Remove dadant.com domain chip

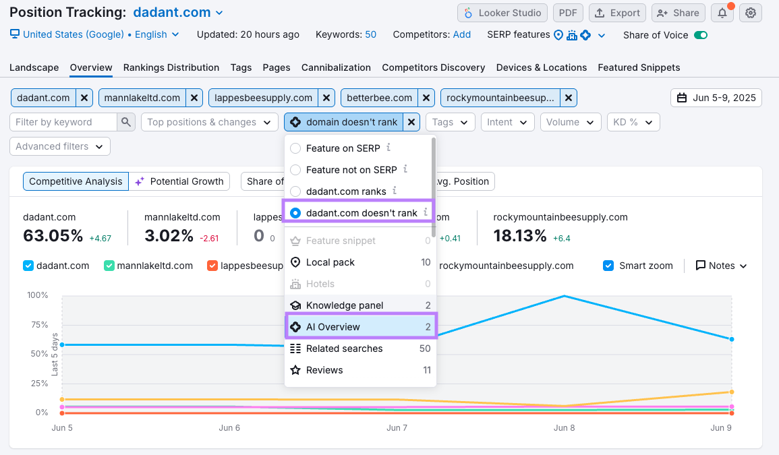click(84, 98)
